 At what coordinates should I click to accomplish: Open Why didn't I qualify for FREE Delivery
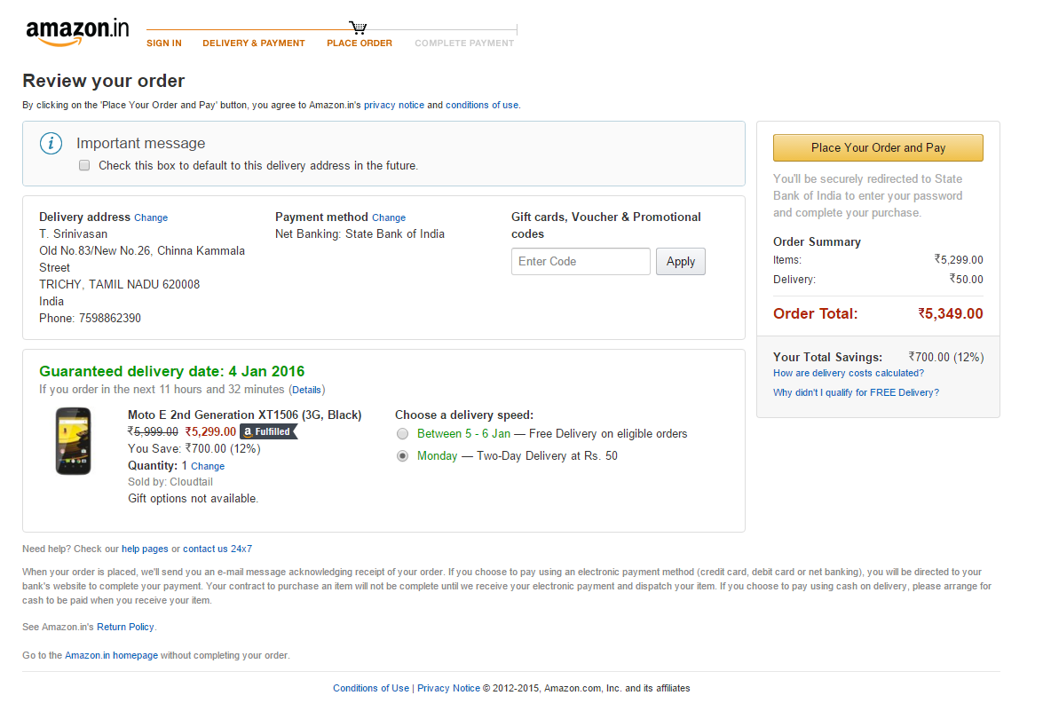[x=856, y=392]
